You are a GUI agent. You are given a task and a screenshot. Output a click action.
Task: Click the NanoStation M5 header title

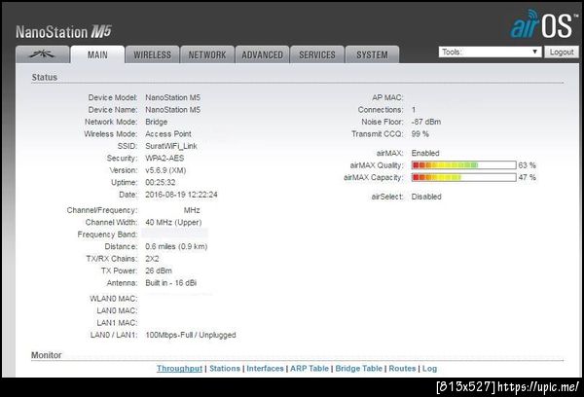tap(63, 32)
